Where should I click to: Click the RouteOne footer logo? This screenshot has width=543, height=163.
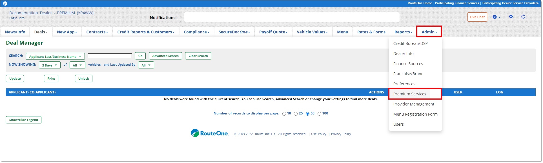pos(210,133)
